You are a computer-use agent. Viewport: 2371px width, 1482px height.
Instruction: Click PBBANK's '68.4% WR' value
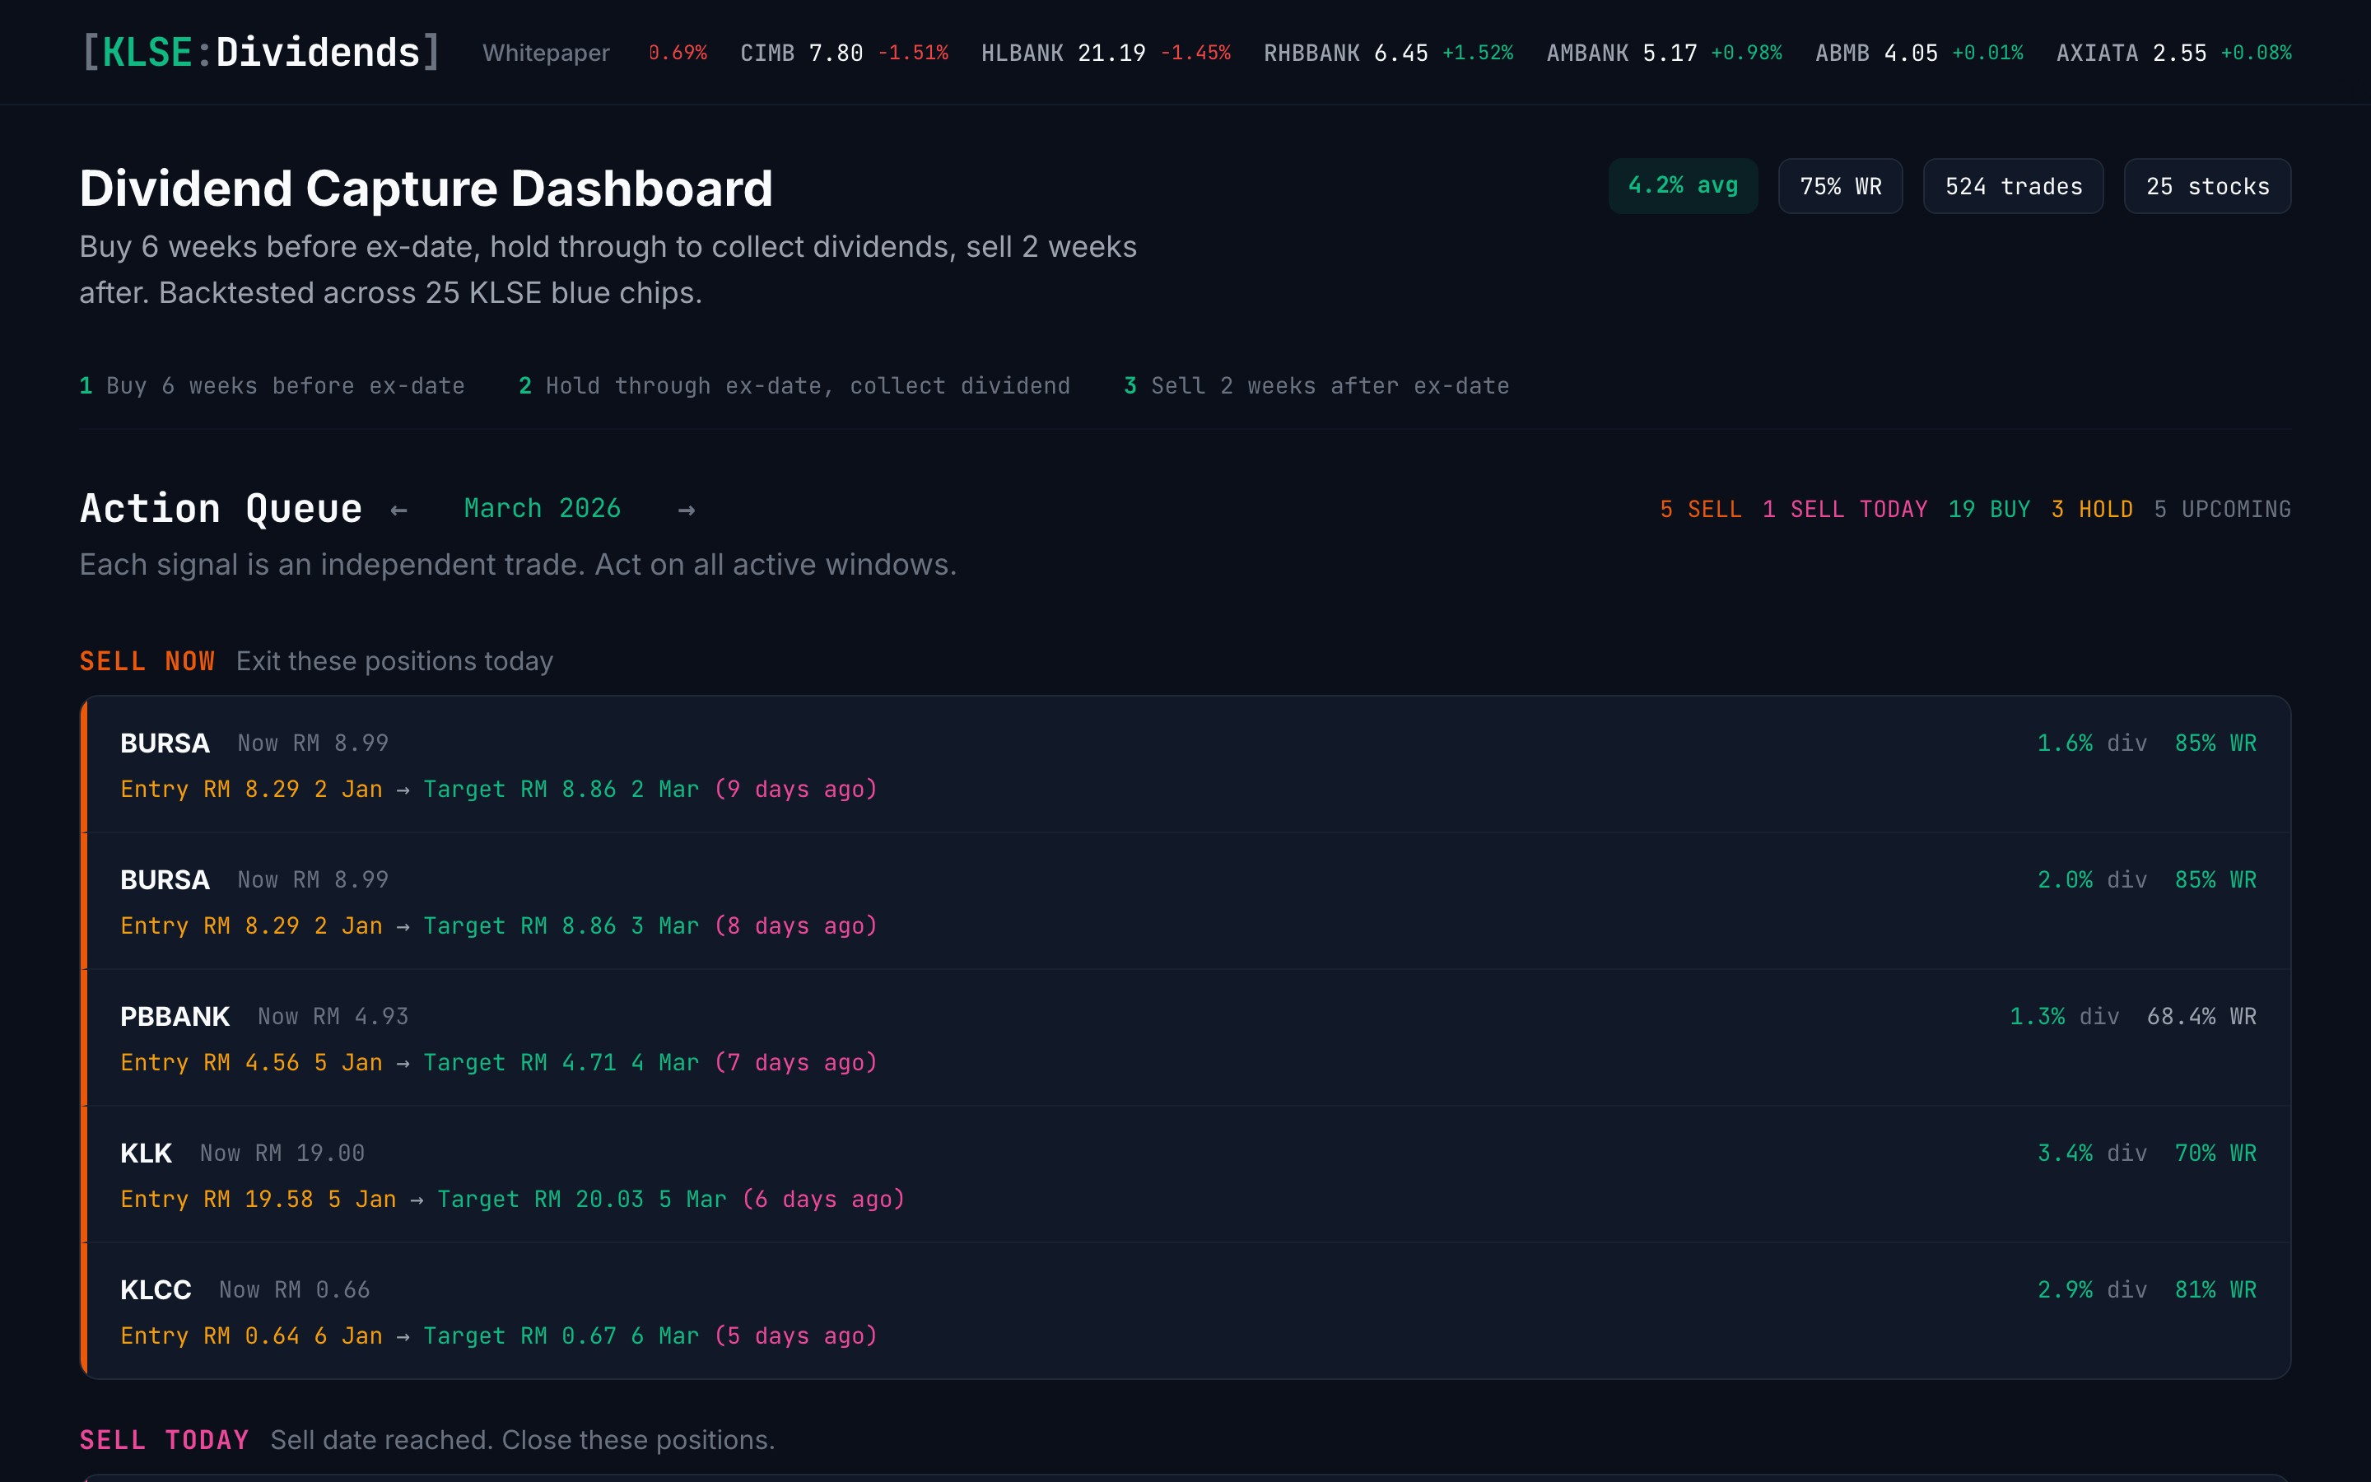point(2201,1017)
